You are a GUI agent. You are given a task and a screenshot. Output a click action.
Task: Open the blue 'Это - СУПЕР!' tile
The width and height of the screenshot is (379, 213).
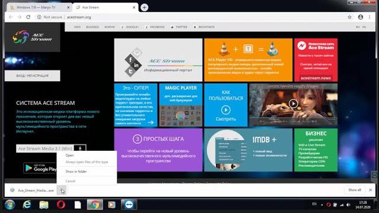136,105
